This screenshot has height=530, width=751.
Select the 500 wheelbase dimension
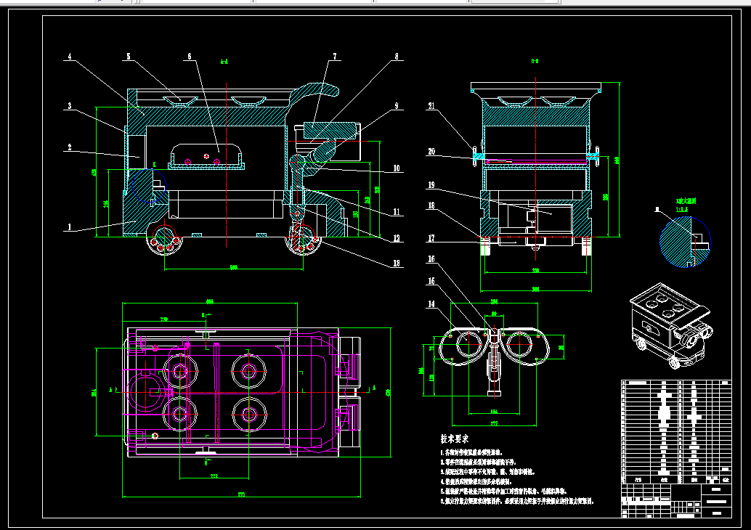click(234, 267)
